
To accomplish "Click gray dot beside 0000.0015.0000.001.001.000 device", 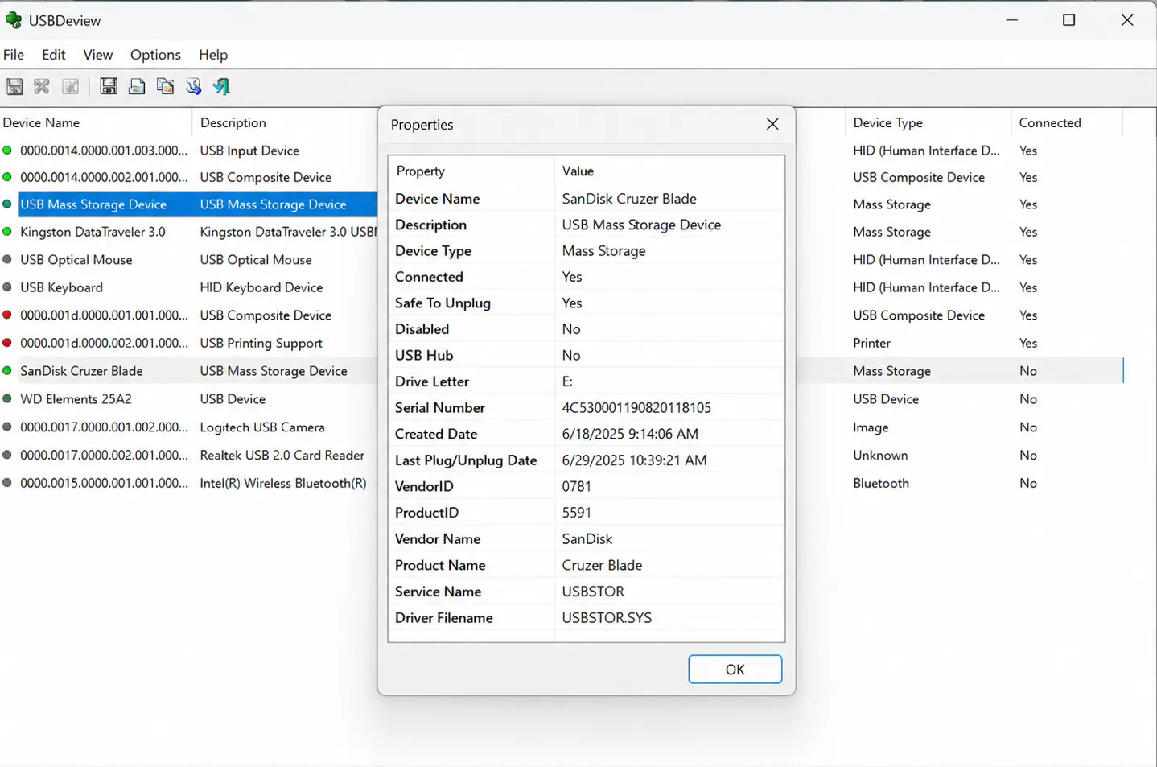I will pos(7,483).
